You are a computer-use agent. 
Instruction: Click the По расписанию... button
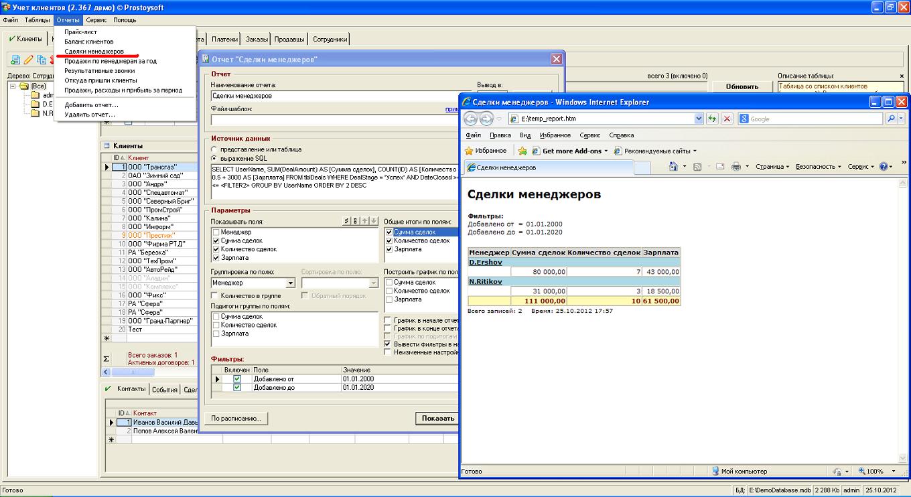point(236,418)
